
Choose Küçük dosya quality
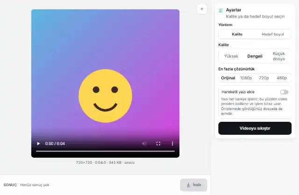(x=278, y=56)
